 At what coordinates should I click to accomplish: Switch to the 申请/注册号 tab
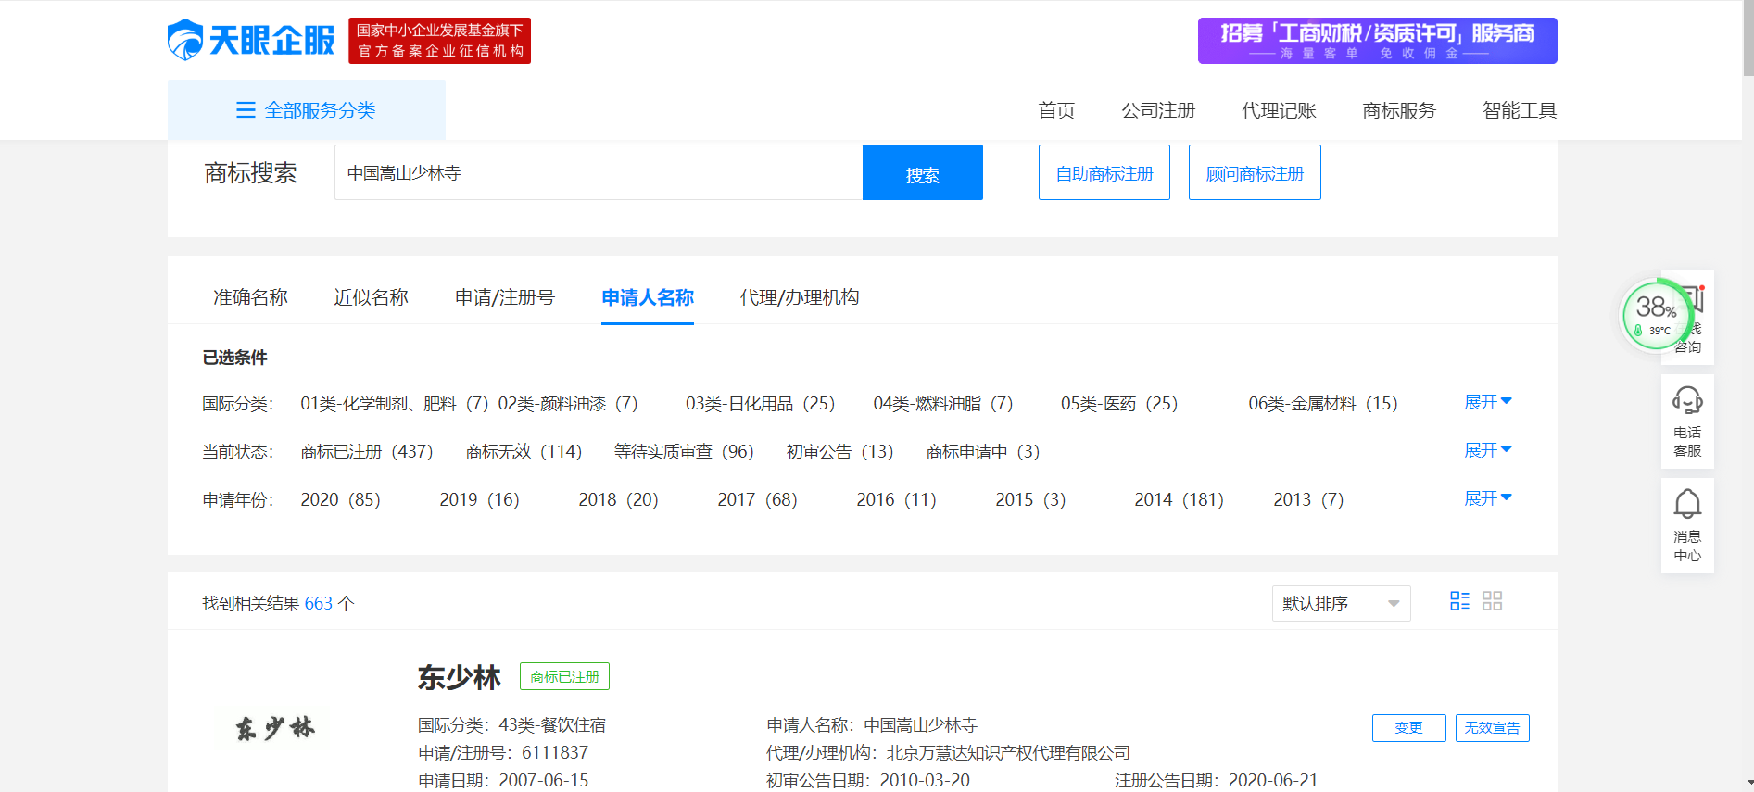[505, 297]
